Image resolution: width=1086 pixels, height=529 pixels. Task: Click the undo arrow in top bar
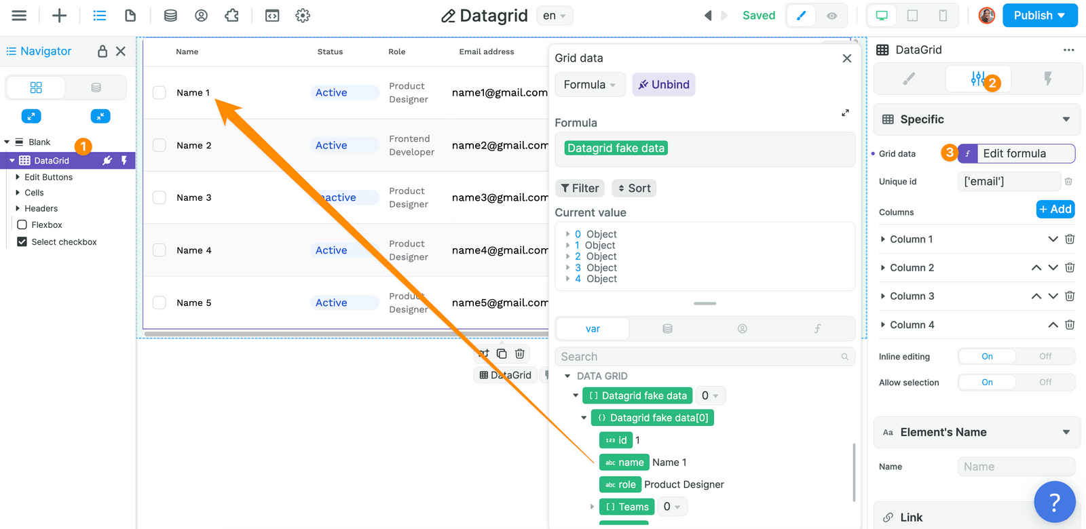pos(708,16)
